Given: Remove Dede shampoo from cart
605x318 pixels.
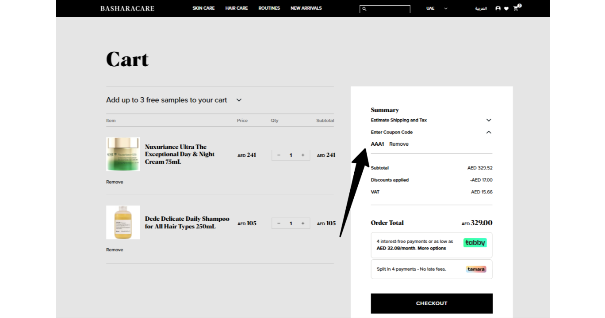Looking at the screenshot, I should pos(115,250).
